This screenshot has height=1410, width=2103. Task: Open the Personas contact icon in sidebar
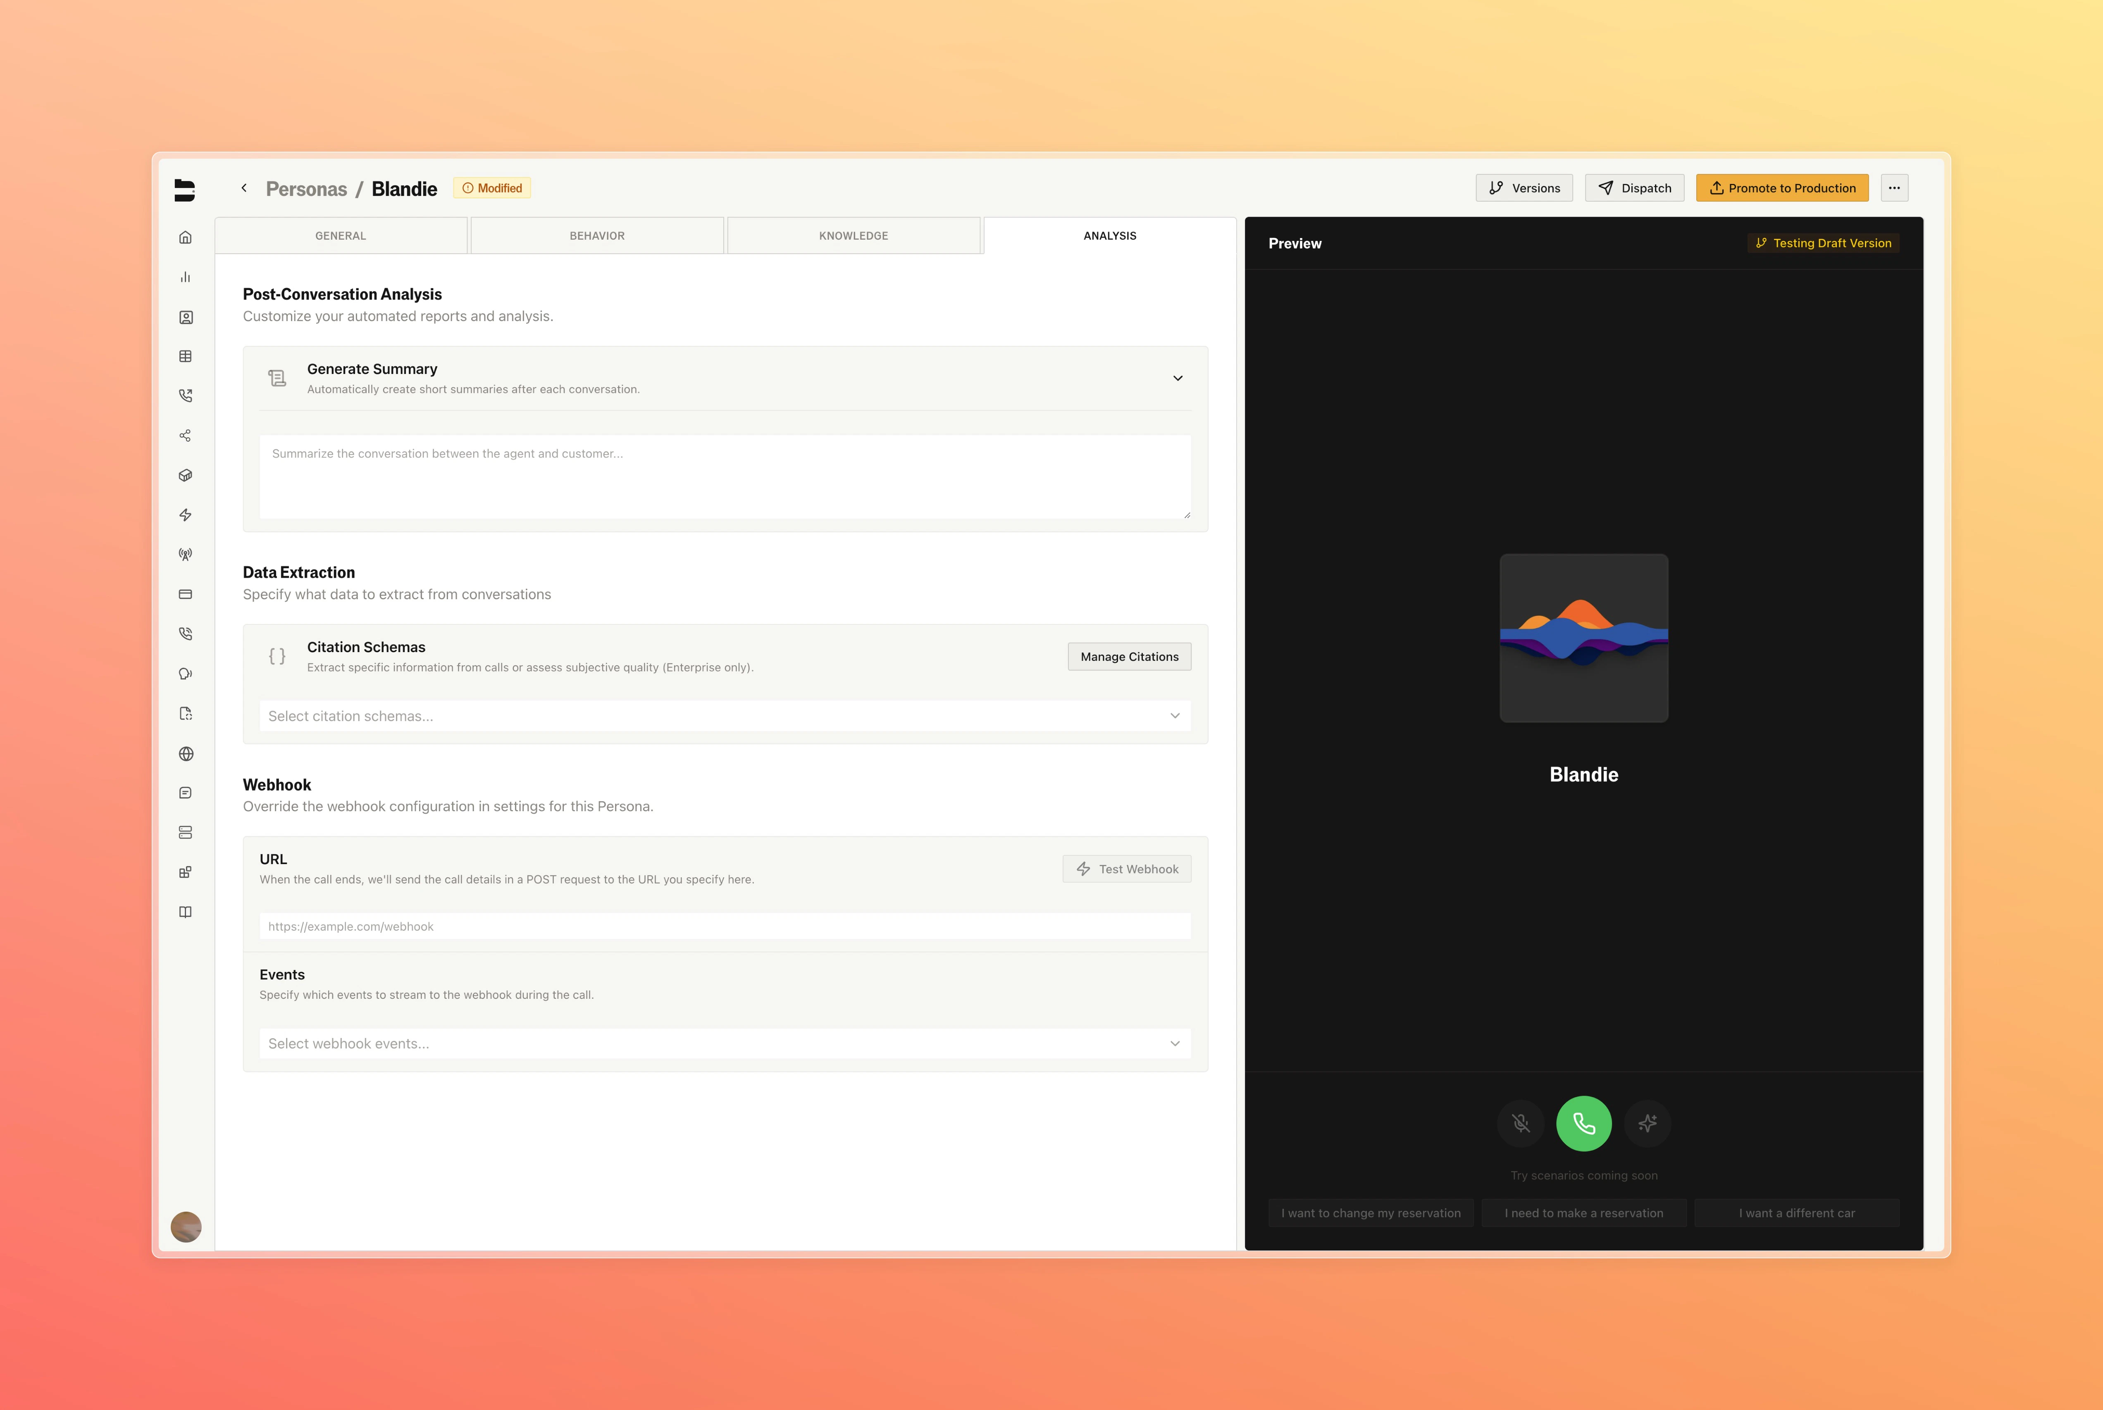point(185,317)
